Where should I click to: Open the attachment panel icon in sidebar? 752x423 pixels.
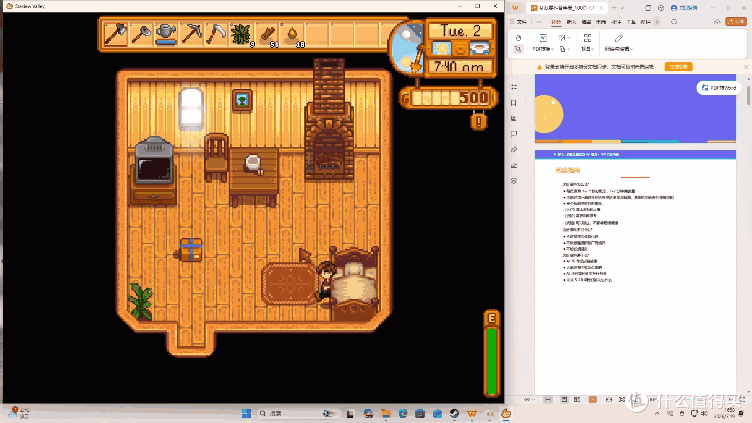(x=514, y=150)
